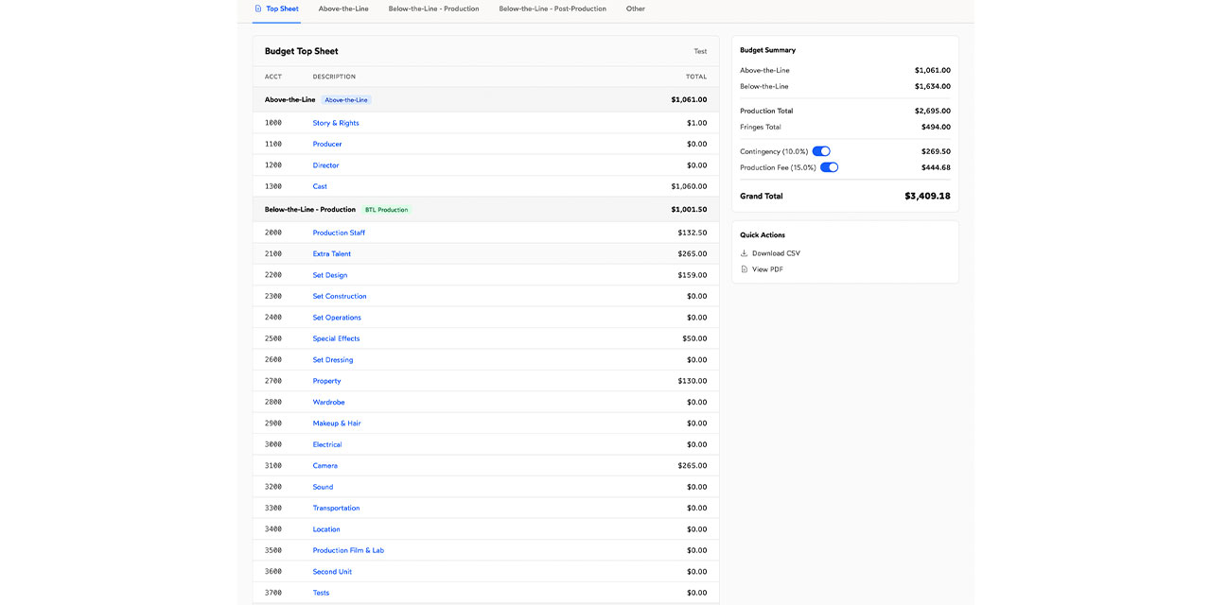This screenshot has width=1211, height=605.
Task: Click the Download CSV action
Action: click(776, 253)
